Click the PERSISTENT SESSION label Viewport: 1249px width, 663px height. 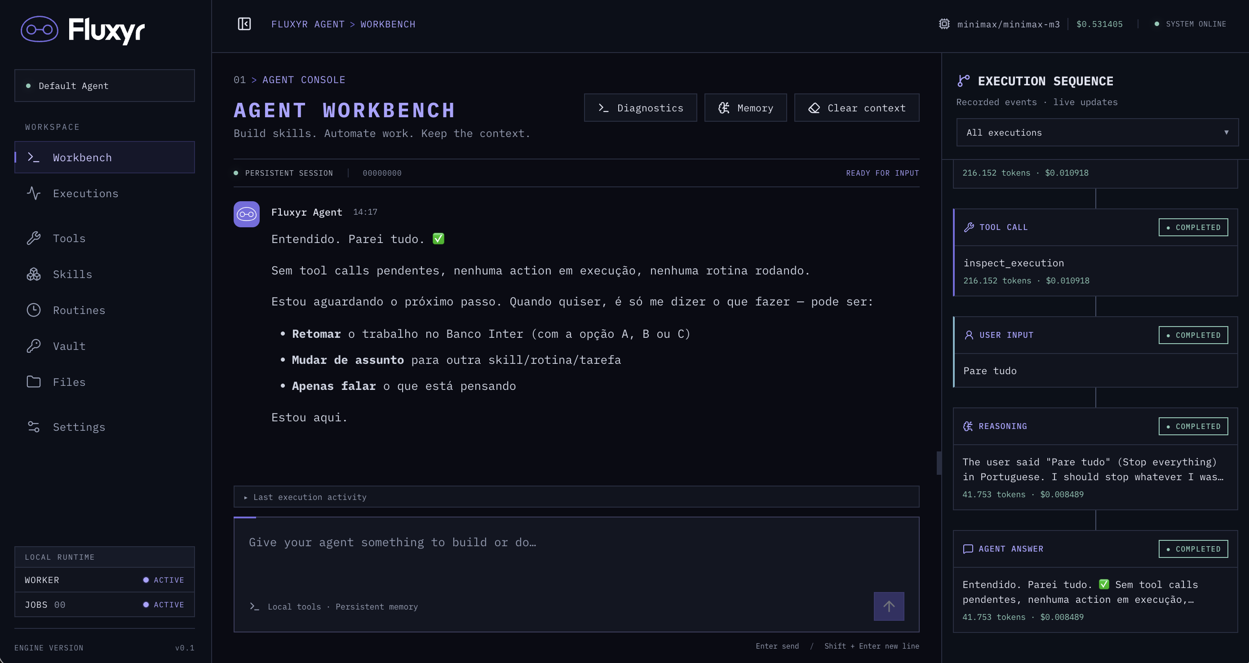[288, 172]
